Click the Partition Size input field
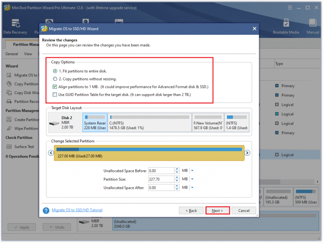The height and width of the screenshot is (243, 323). click(x=161, y=179)
